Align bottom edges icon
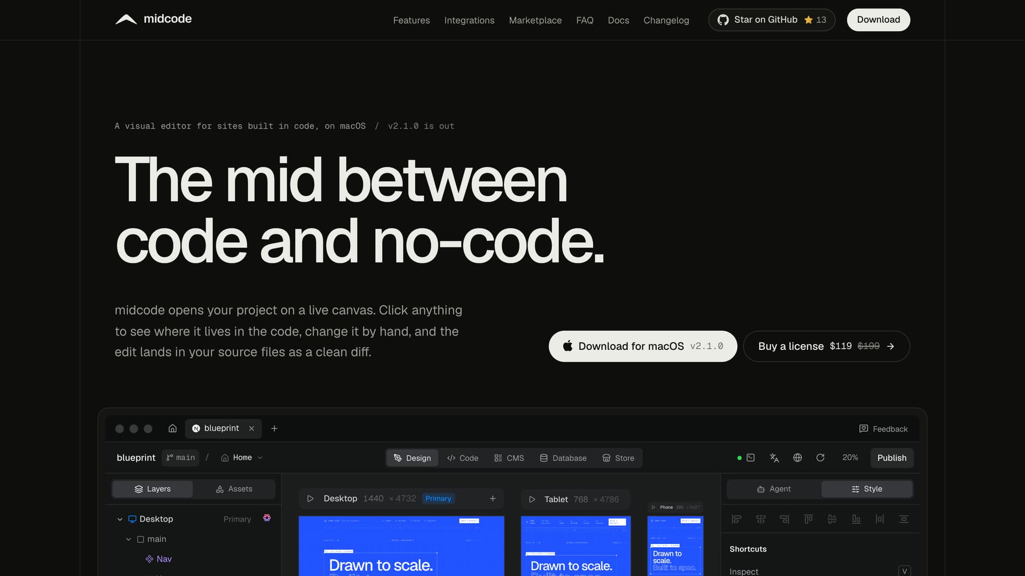The width and height of the screenshot is (1025, 576). 856,519
